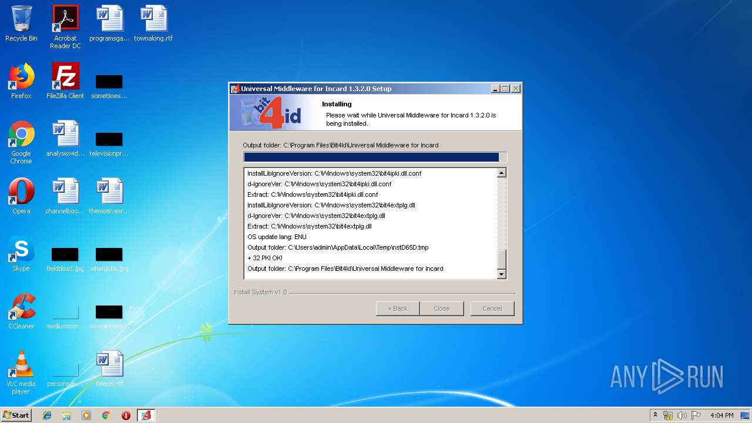Launch Skype from the desktop
This screenshot has height=423, width=752.
coord(21,254)
